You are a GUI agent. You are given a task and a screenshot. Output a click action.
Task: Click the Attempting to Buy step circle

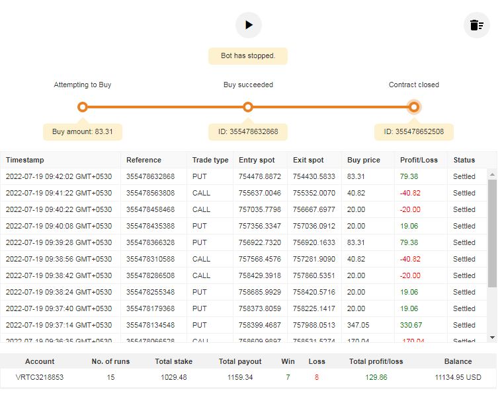coord(83,107)
